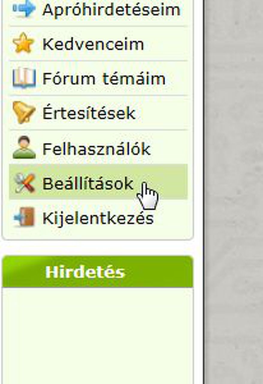
Task: Click the gold star Kedvenceim icon
Action: pos(23,44)
